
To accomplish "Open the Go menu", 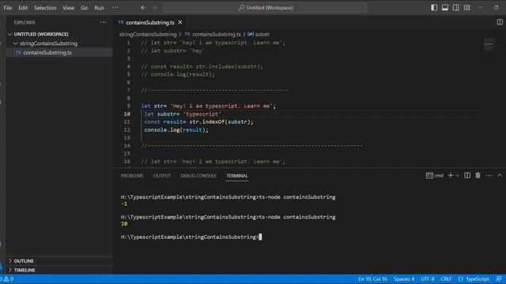I will 85,8.
